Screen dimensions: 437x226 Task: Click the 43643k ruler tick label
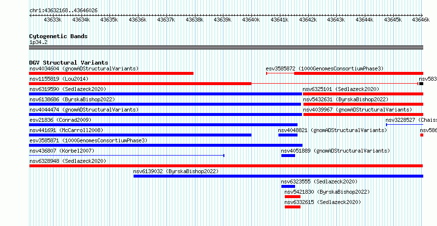336,20
